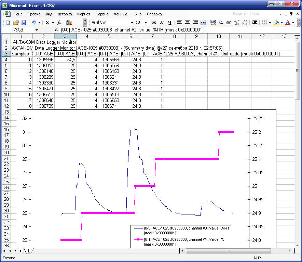Image resolution: width=302 pixels, height=262 pixels.
Task: Open the Arial Cyr font name dropdown
Action: tap(132, 23)
